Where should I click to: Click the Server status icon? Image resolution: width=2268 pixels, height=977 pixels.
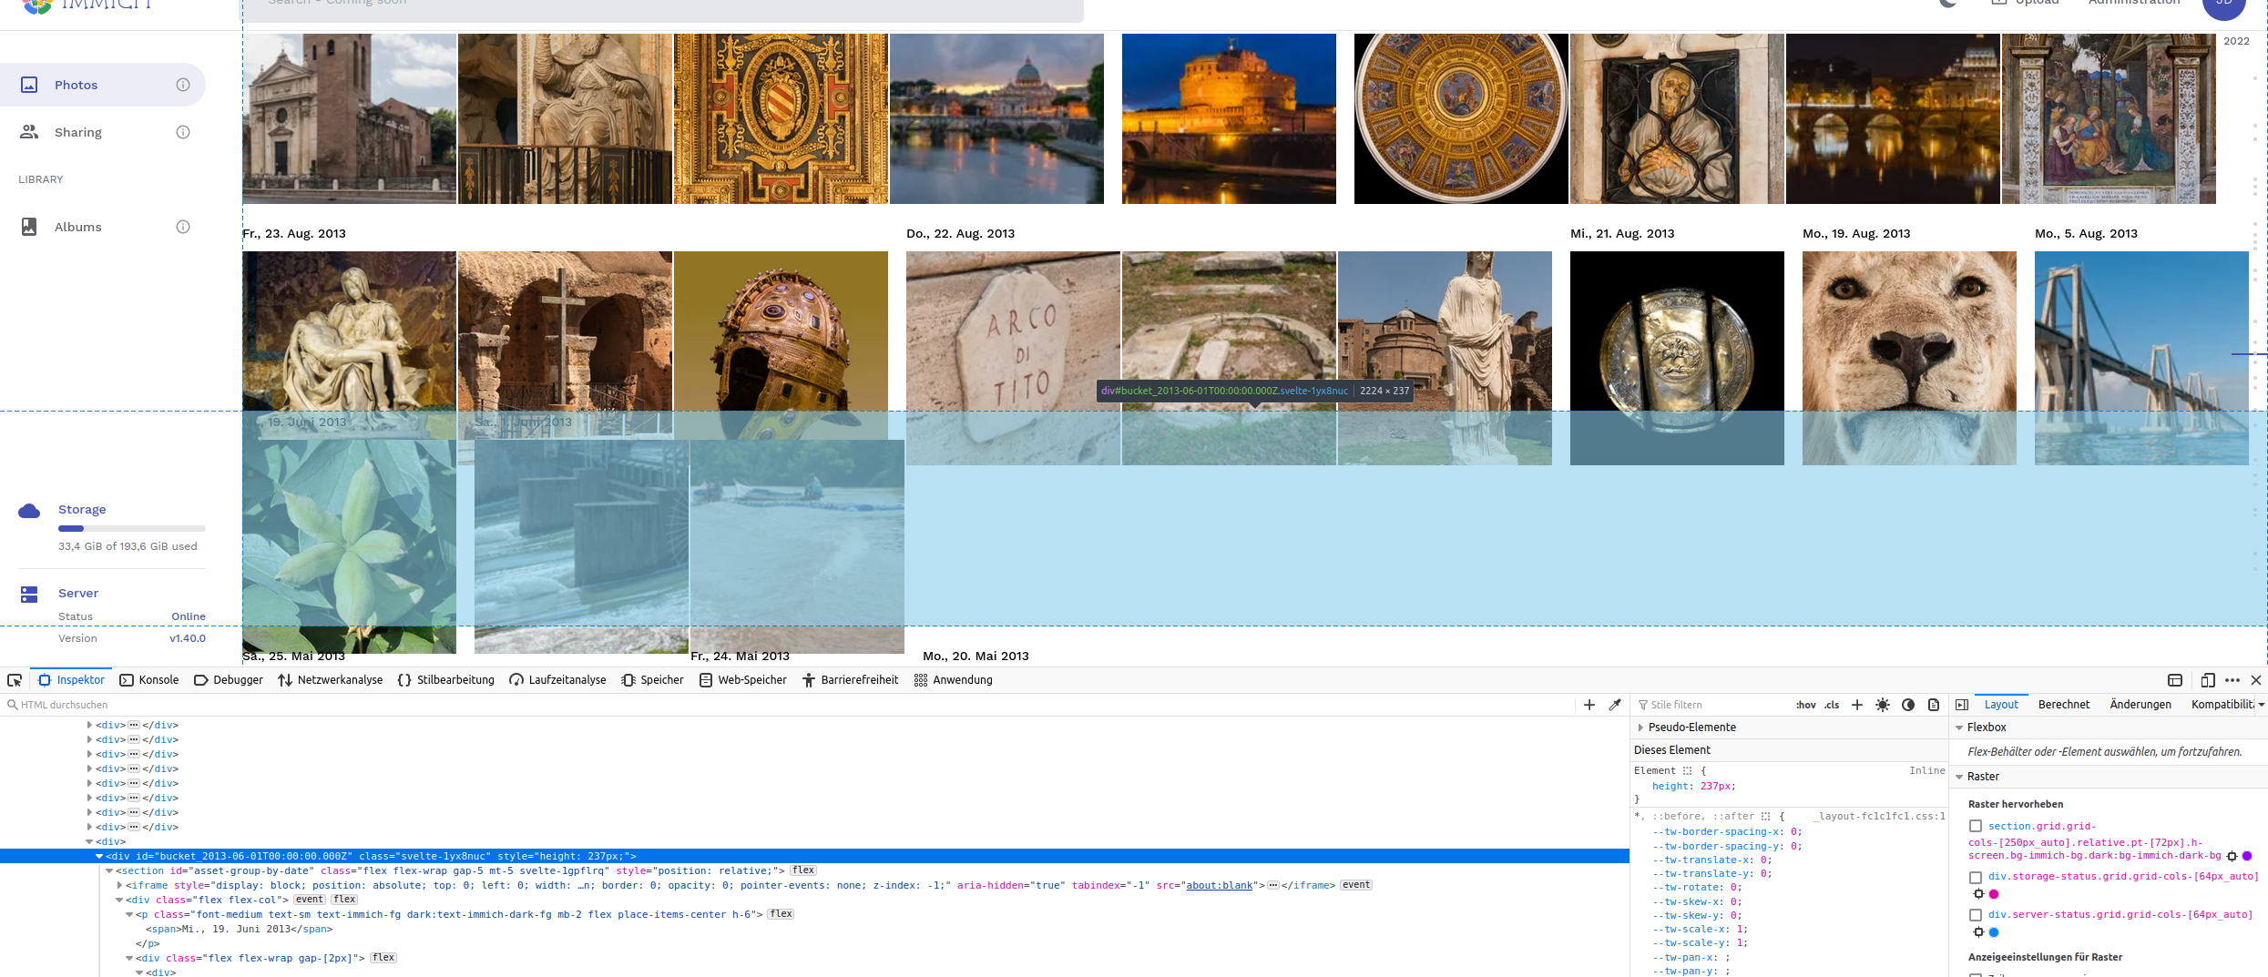[29, 595]
